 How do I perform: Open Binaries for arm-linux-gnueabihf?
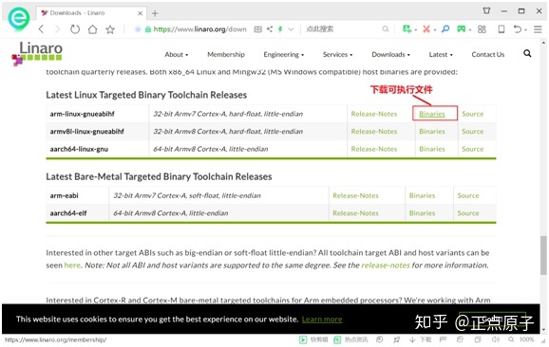point(432,114)
